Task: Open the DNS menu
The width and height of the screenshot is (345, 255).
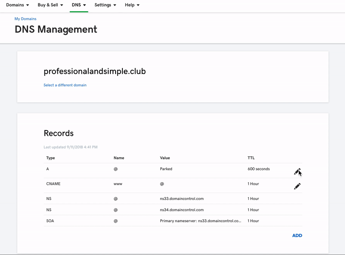Action: 79,5
